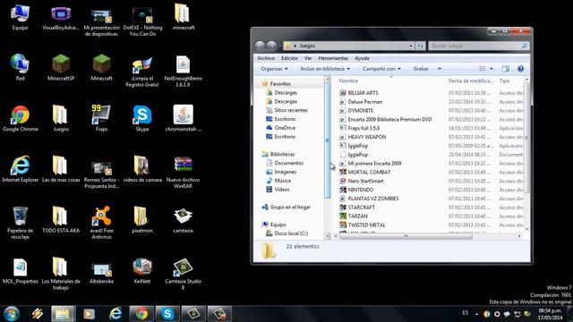
Task: Click the address bar refresh button
Action: pos(420,46)
